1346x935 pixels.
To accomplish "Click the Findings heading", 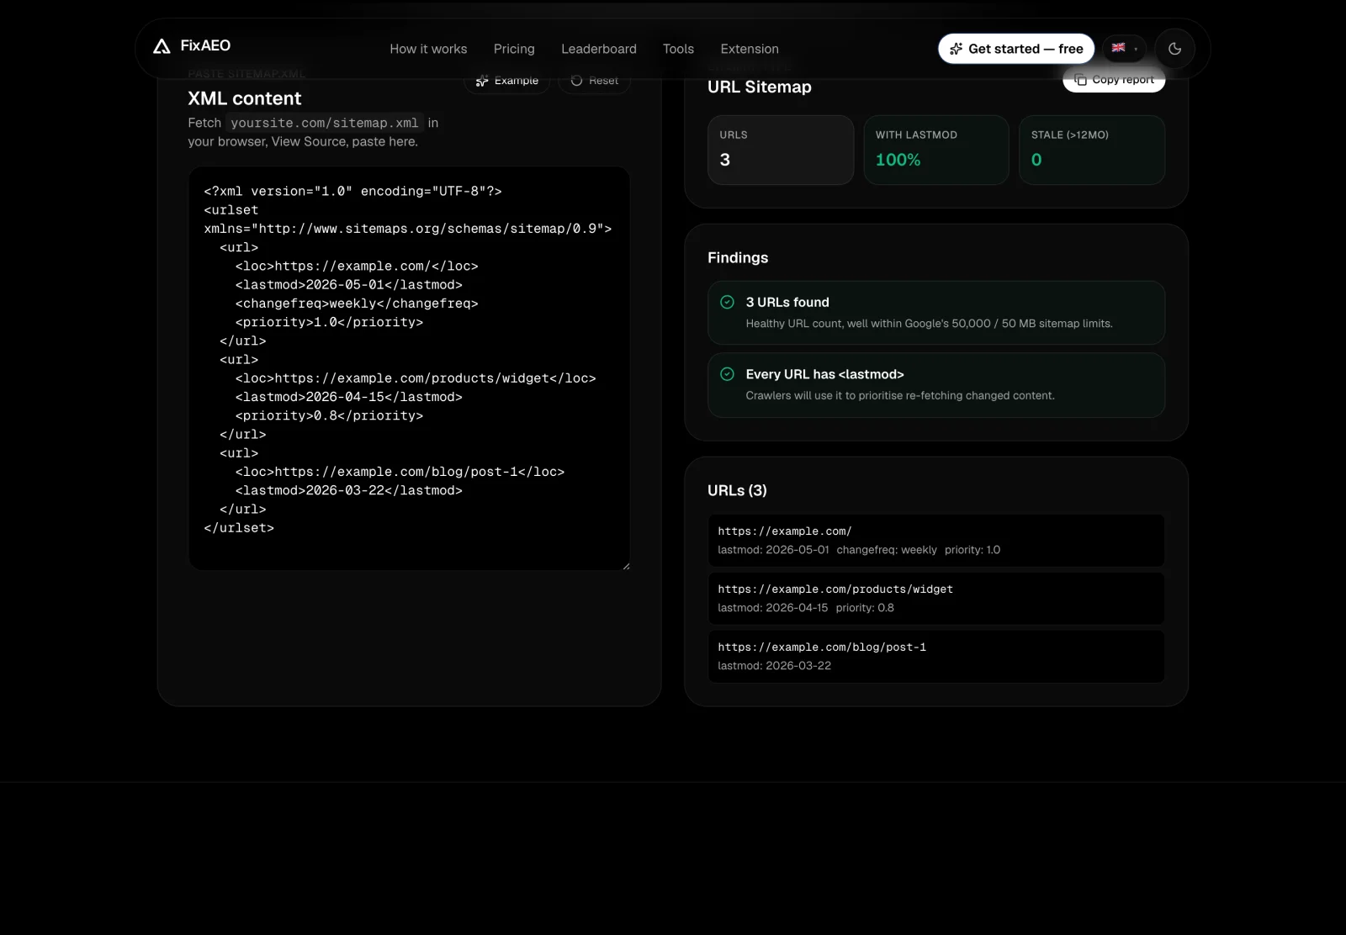I will pos(738,257).
